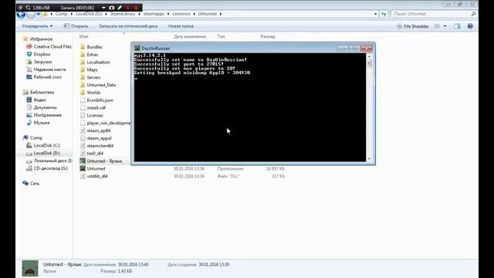Click the leftmost recorder window-select icon
The image size is (494, 278).
coord(21,8)
